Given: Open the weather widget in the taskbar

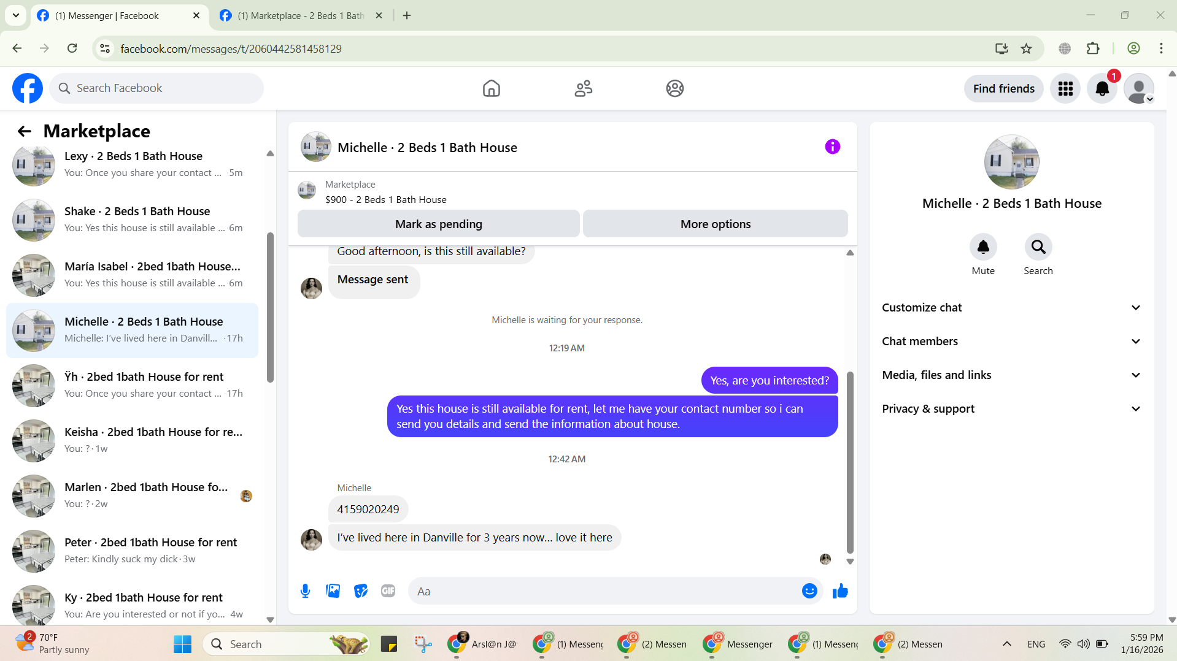Looking at the screenshot, I should 52,644.
